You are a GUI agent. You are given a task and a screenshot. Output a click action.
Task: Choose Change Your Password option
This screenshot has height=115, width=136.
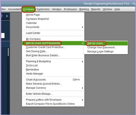[x=102, y=47]
